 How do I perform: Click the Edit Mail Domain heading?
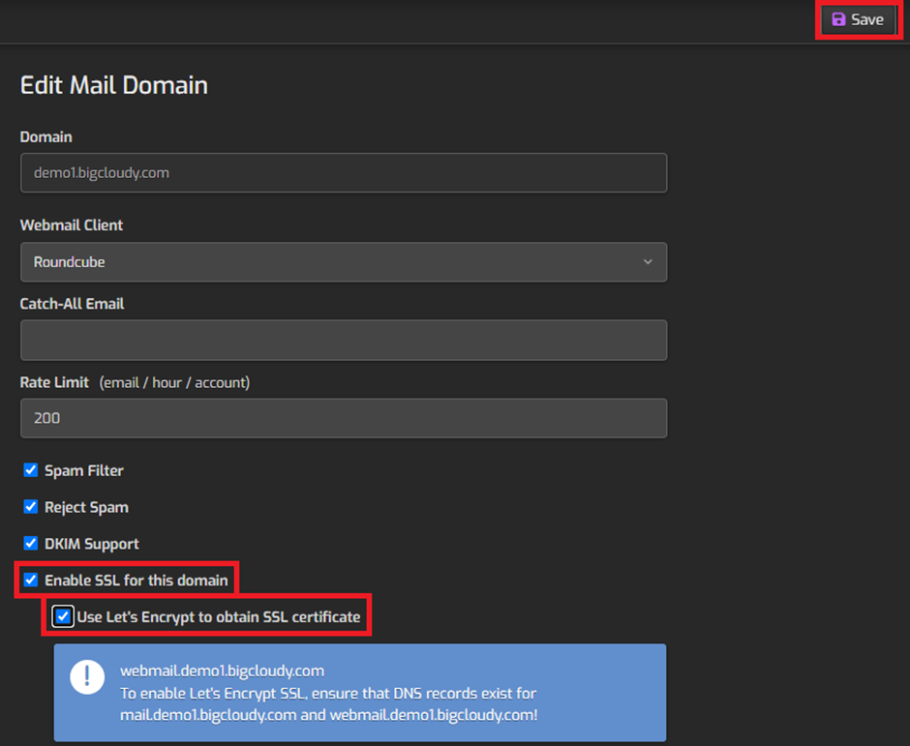[113, 85]
